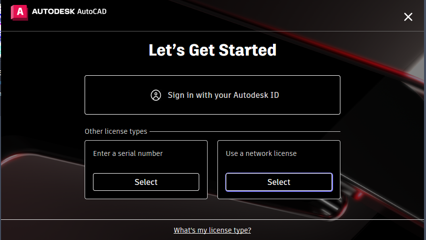This screenshot has width=426, height=240.
Task: Open the "What's my license type?" link
Action: (x=213, y=230)
